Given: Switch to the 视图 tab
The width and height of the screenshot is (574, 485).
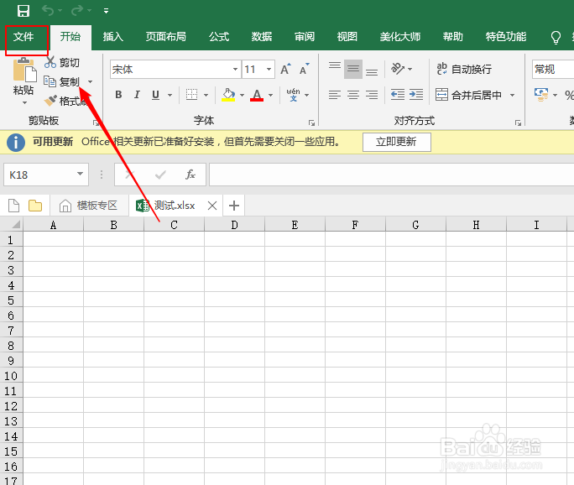Looking at the screenshot, I should pyautogui.click(x=347, y=37).
